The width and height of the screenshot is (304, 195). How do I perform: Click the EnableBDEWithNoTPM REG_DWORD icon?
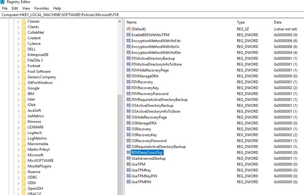pyautogui.click(x=128, y=35)
